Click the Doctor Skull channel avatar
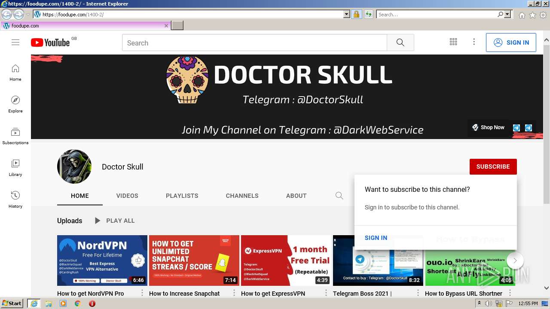The height and width of the screenshot is (309, 550). (74, 167)
